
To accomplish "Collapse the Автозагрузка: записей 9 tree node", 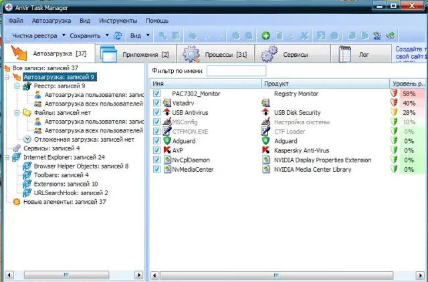I will 7,77.
